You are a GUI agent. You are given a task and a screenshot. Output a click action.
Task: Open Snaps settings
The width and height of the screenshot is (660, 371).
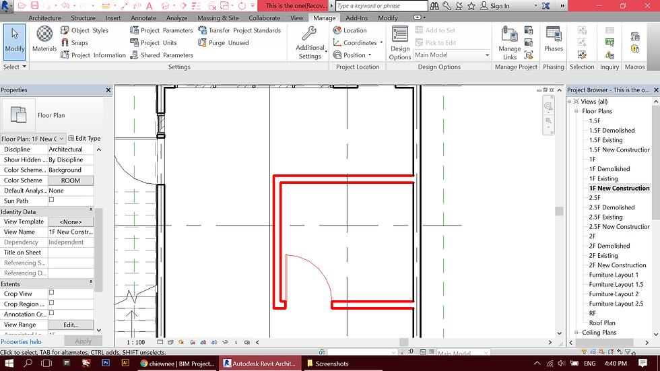tap(75, 42)
